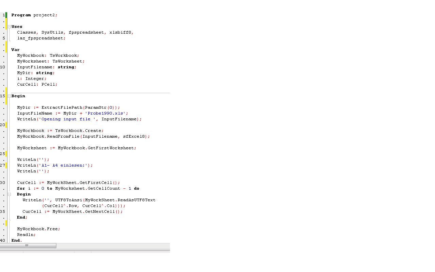Place cursor on 'TsWorkbook' type in Var section

tap(64, 55)
